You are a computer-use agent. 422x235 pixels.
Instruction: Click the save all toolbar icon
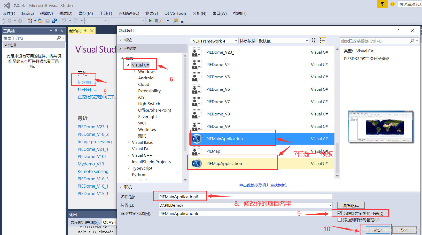coord(54,21)
